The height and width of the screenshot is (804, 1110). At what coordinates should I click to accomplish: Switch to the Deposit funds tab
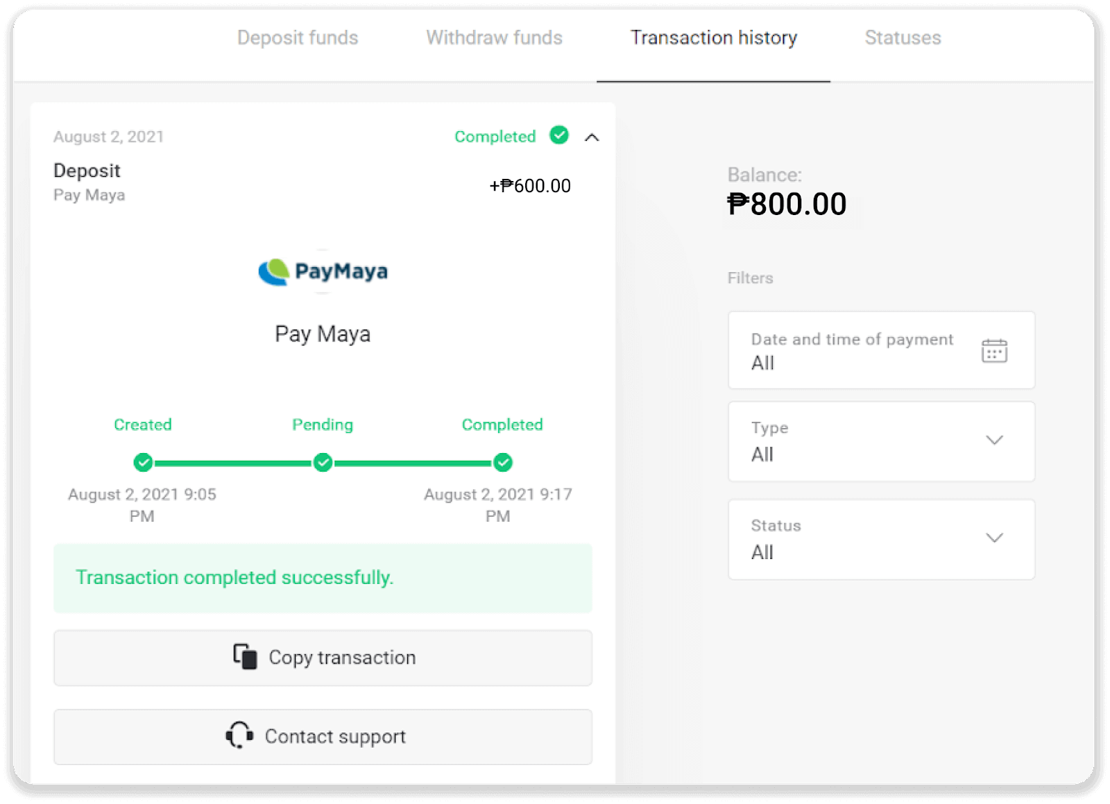298,37
